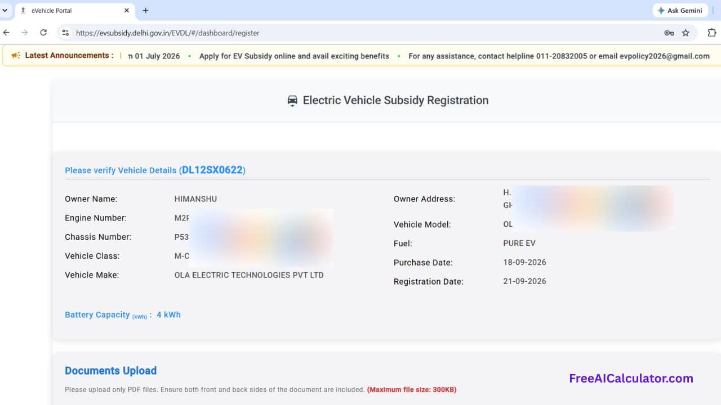Click the helpline contact announcement text
The image size is (721, 405).
point(559,56)
